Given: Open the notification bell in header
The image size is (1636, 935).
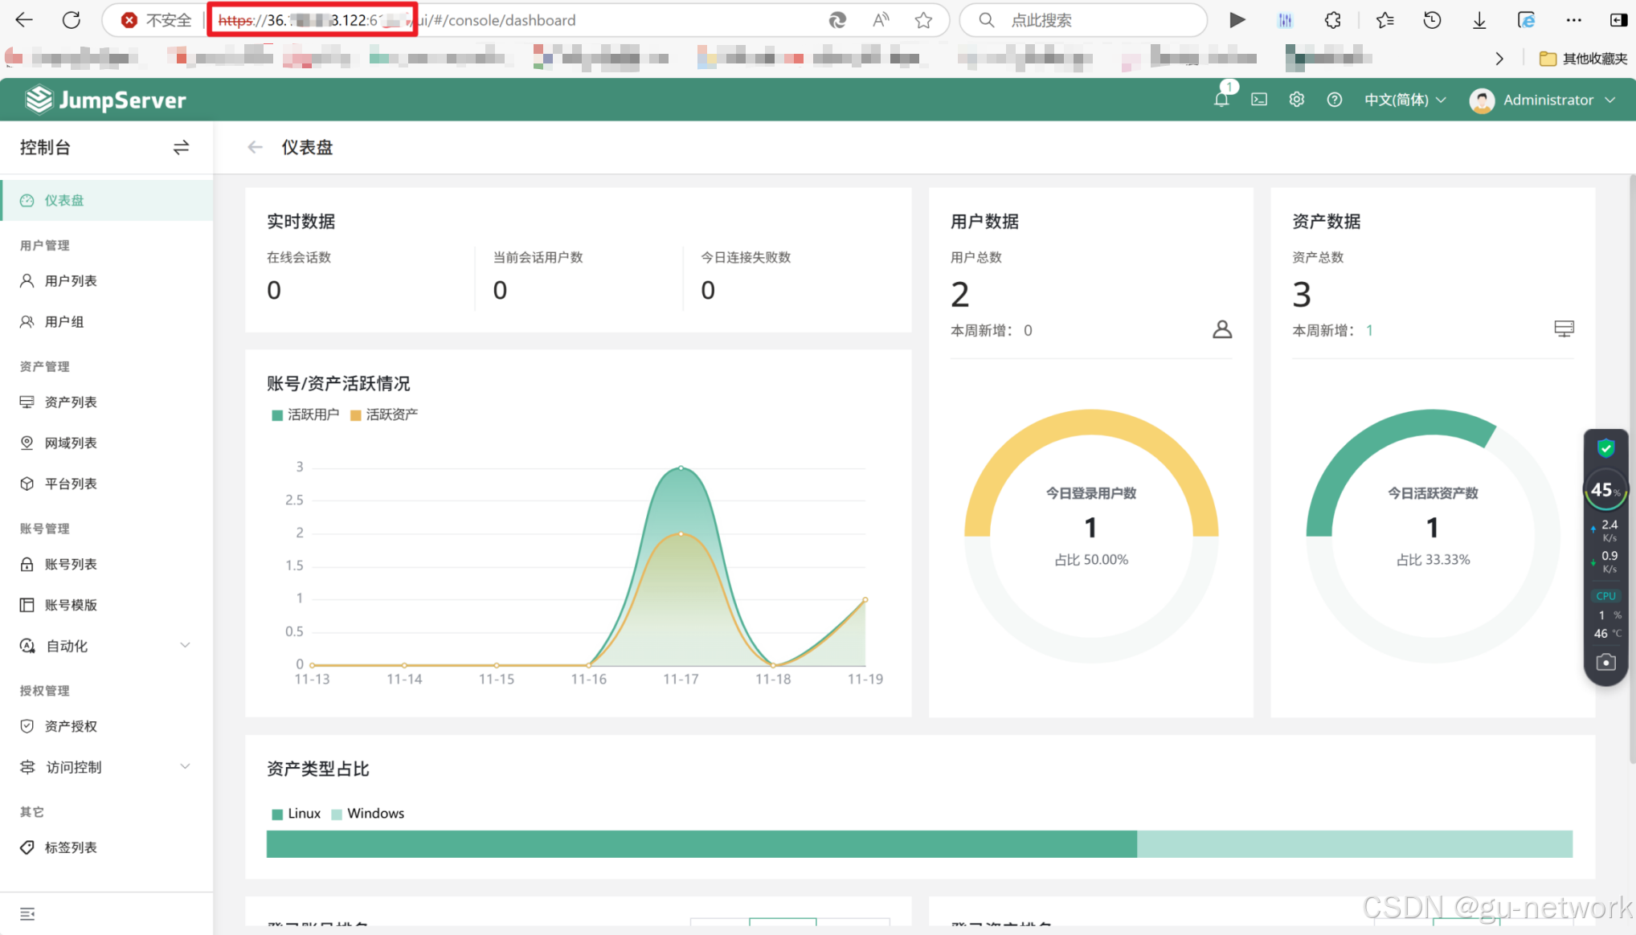Looking at the screenshot, I should click(1221, 100).
